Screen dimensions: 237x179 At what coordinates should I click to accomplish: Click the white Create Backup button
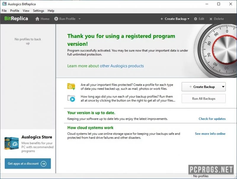(204, 87)
